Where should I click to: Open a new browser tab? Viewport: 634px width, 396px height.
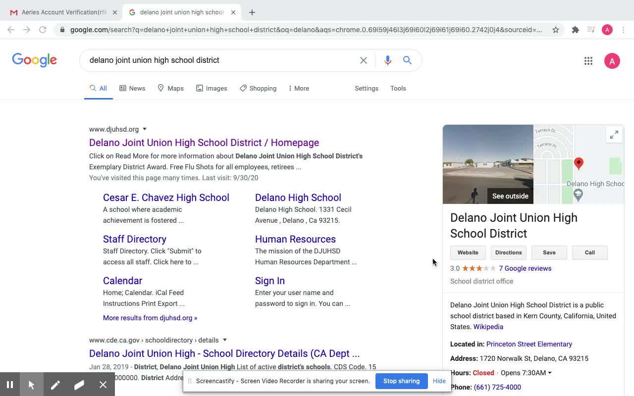tap(252, 12)
